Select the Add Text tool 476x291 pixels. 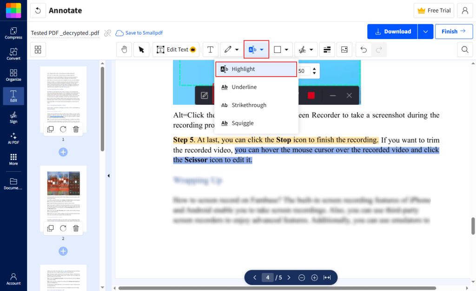[210, 49]
